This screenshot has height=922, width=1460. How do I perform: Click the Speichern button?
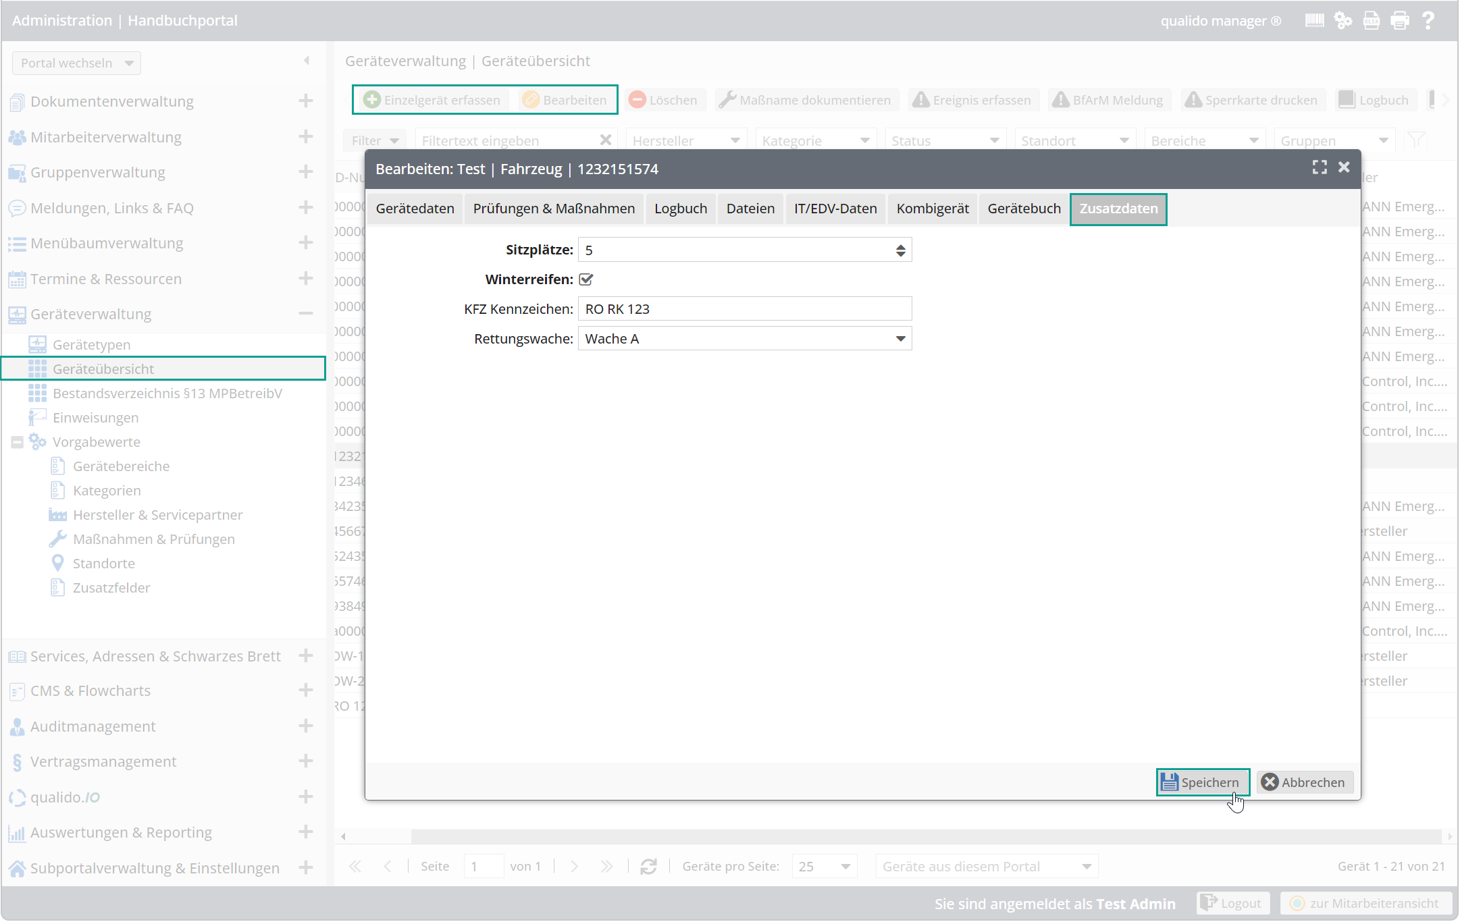[1202, 782]
